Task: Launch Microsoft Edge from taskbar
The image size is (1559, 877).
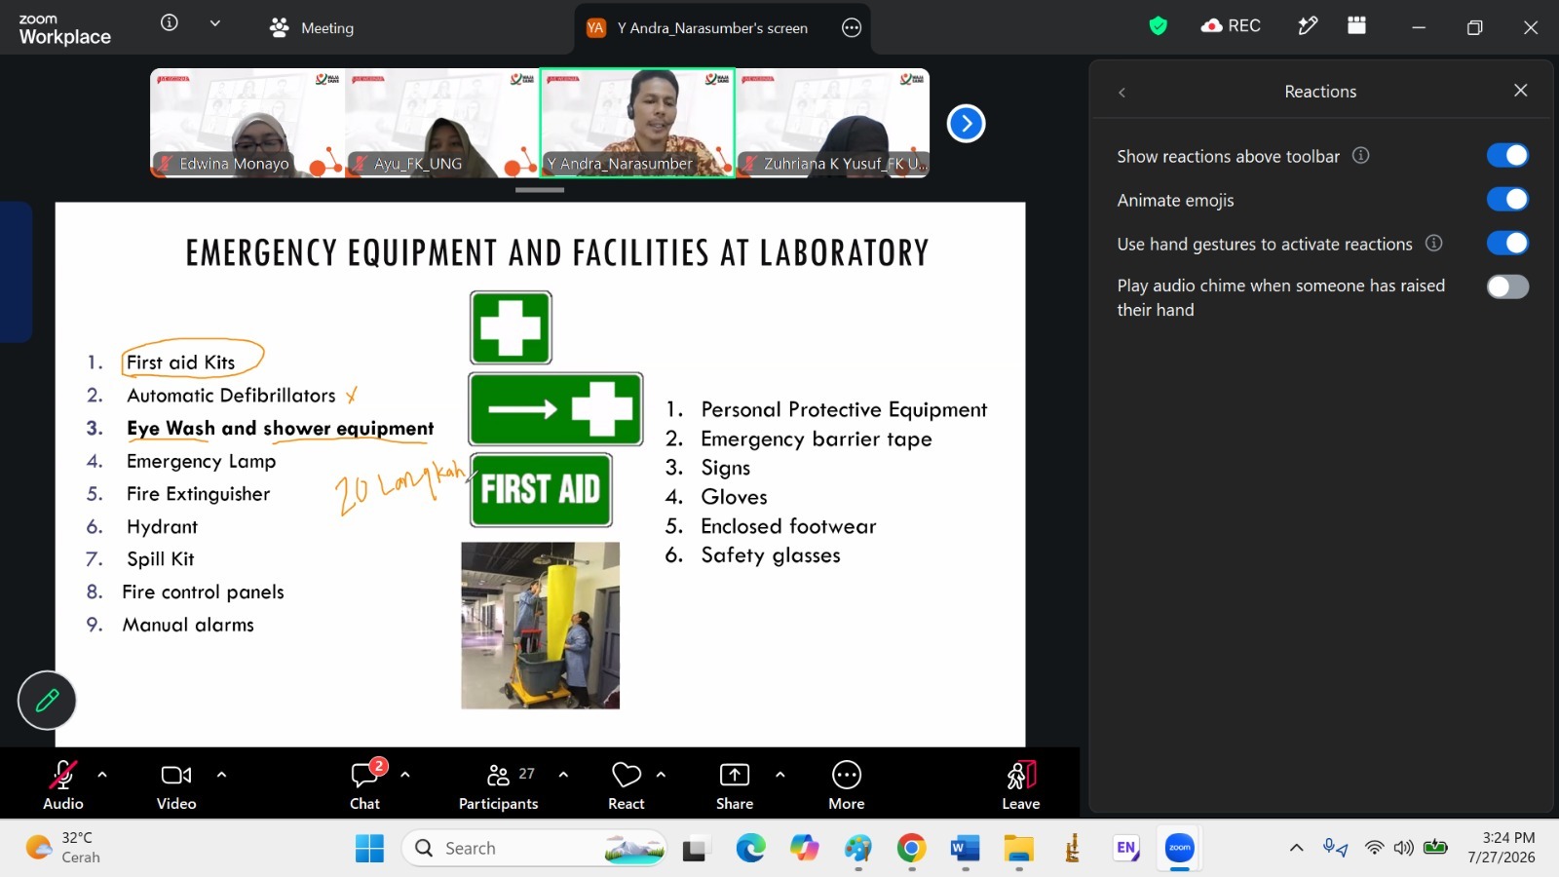Action: point(750,849)
